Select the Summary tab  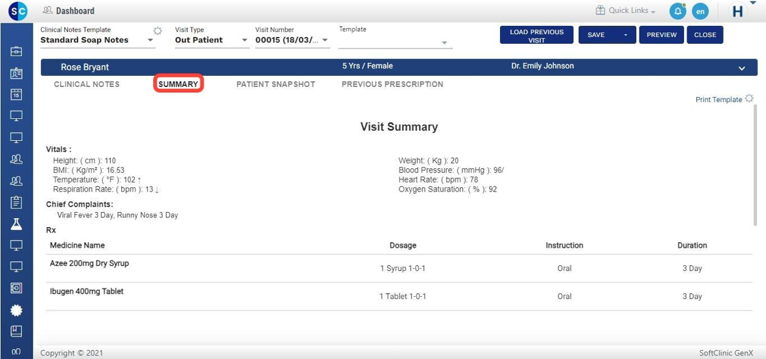click(179, 84)
